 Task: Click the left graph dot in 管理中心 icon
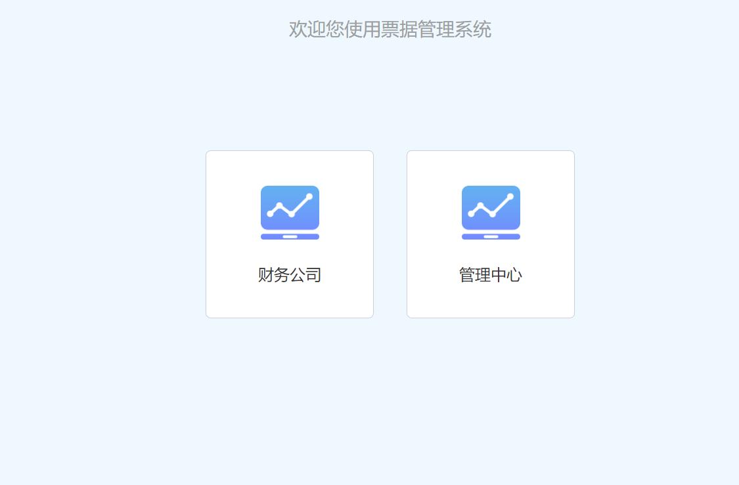tap(471, 214)
